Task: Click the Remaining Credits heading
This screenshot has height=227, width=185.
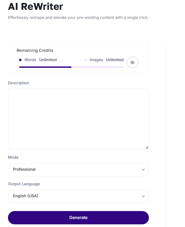Action: 35,51
